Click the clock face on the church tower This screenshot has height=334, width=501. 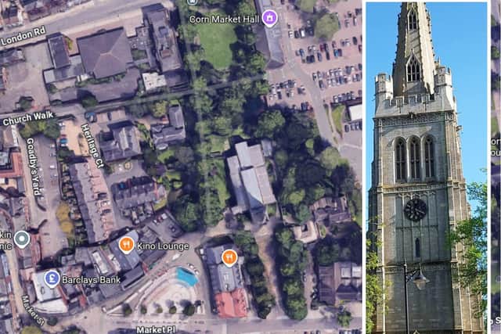(x=415, y=210)
